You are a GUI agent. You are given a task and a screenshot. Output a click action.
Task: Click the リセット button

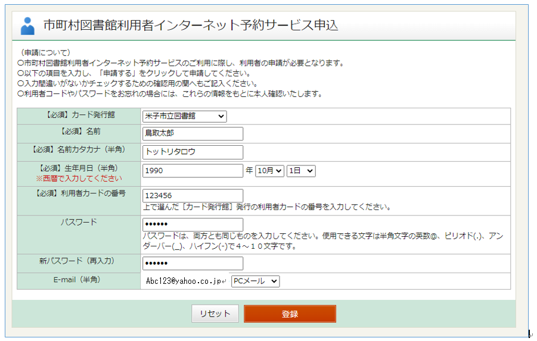(215, 314)
